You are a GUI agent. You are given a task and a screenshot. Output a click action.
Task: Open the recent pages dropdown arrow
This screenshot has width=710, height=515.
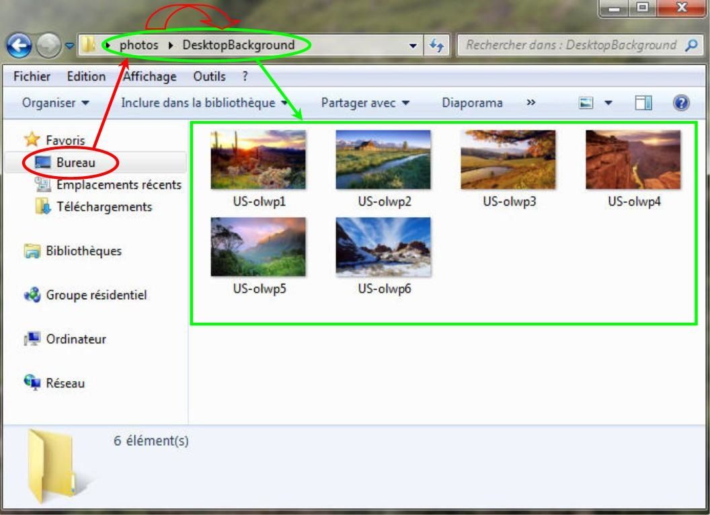tap(69, 45)
